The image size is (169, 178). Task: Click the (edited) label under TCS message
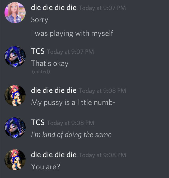pos(41,72)
